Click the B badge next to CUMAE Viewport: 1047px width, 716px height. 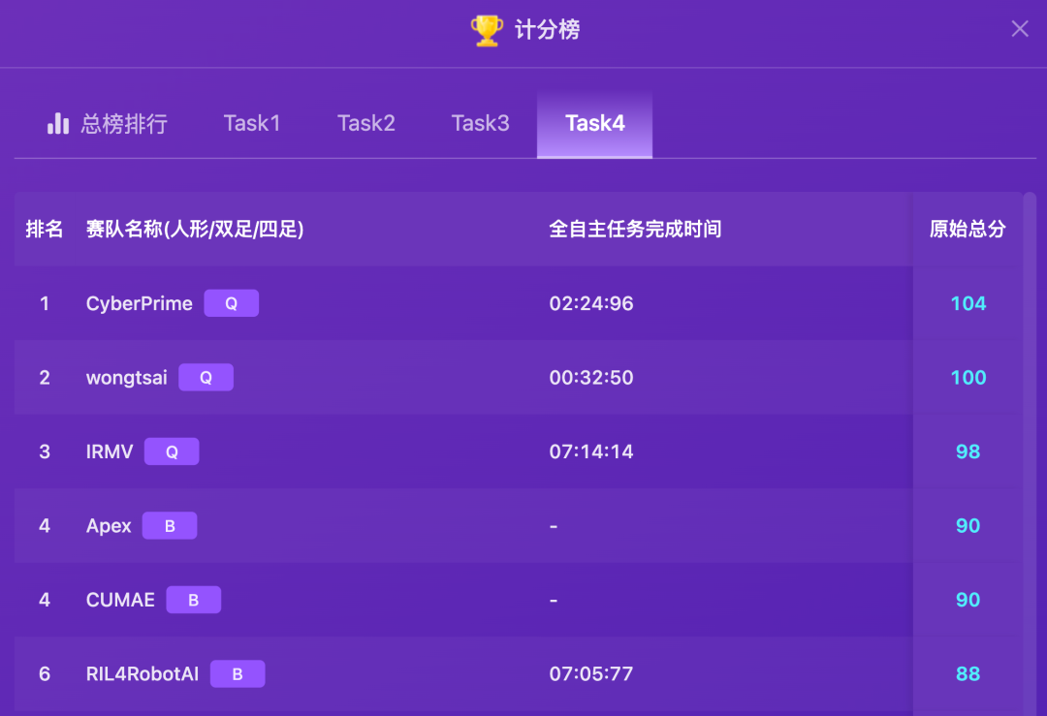(x=193, y=600)
